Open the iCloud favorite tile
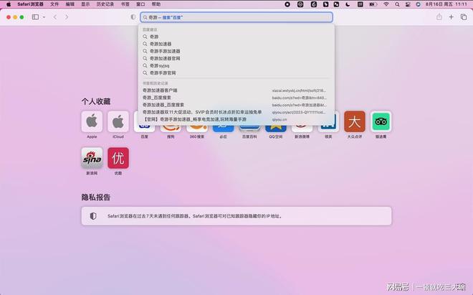 coord(118,121)
